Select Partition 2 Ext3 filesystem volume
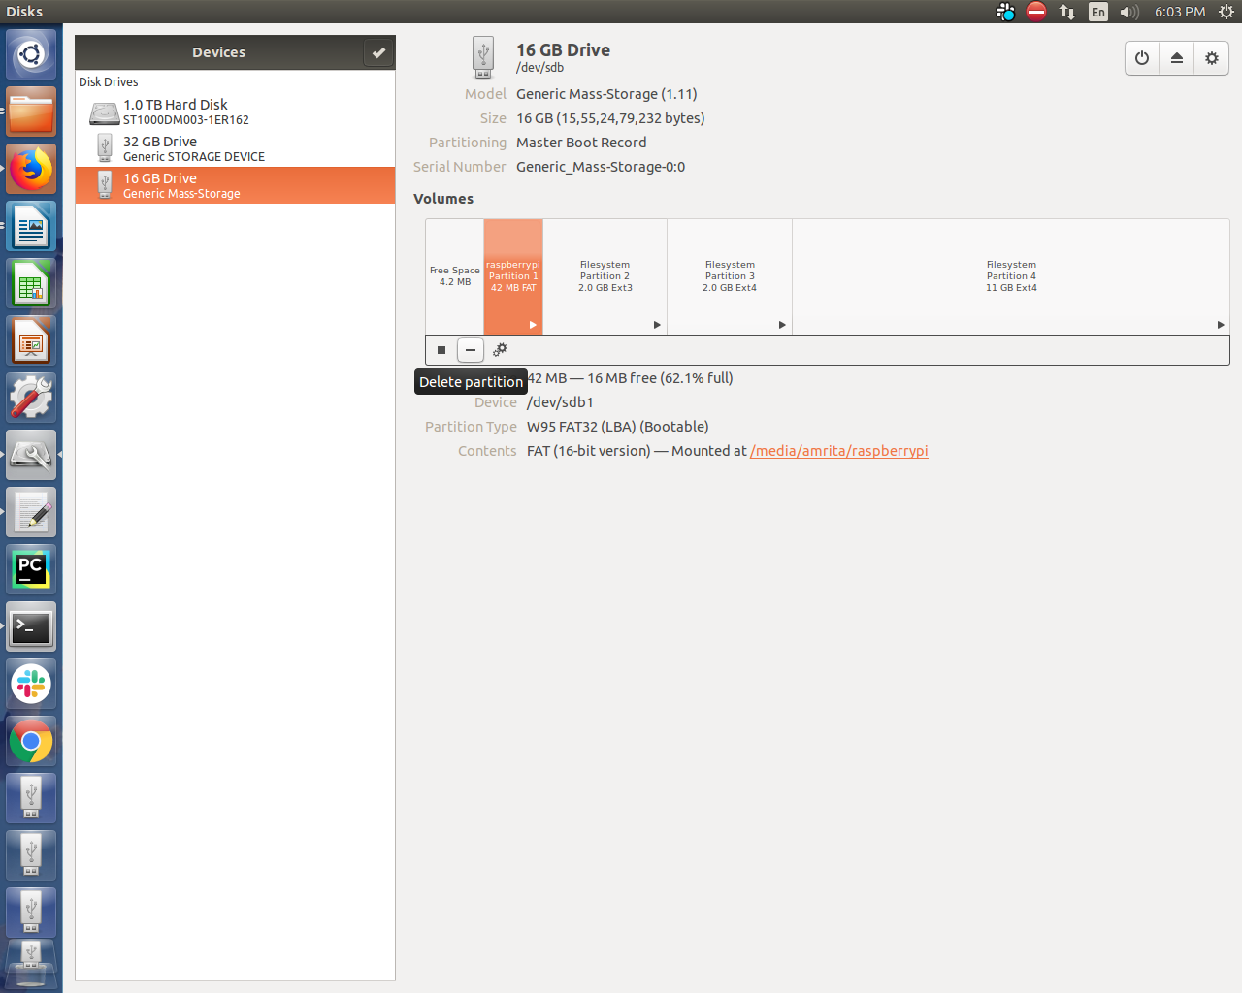Screen dimensions: 1242x993 [x=605, y=276]
